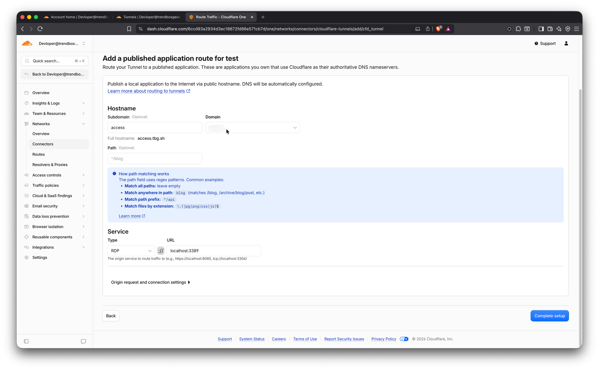Image resolution: width=599 pixels, height=370 pixels.
Task: Select Routes under Networks
Action: click(x=59, y=154)
